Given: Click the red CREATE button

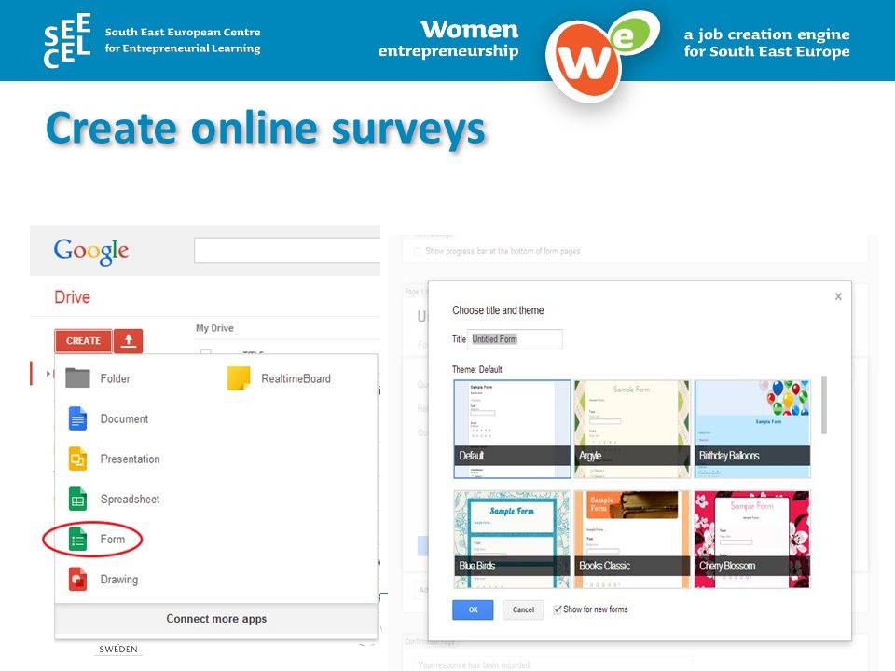Looking at the screenshot, I should click(83, 341).
